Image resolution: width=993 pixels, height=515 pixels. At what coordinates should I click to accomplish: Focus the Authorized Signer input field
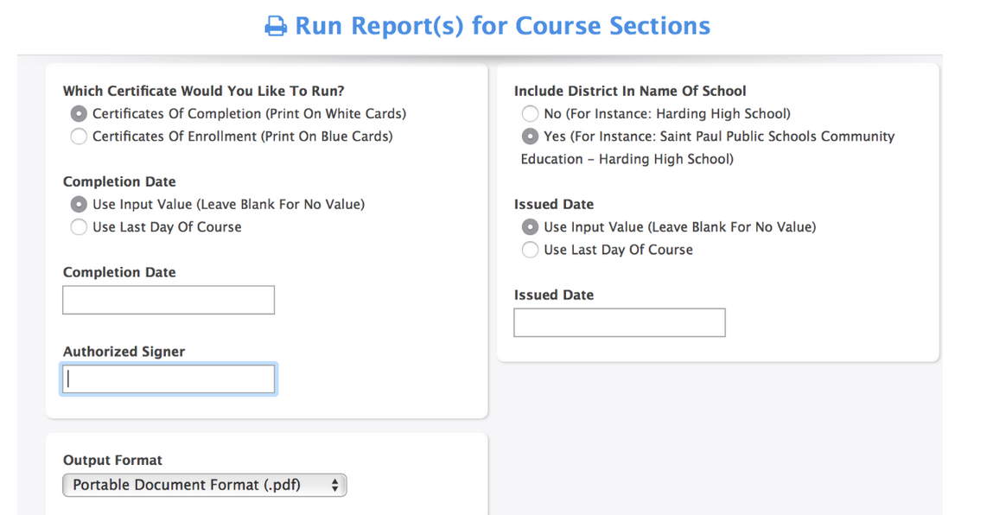169,379
